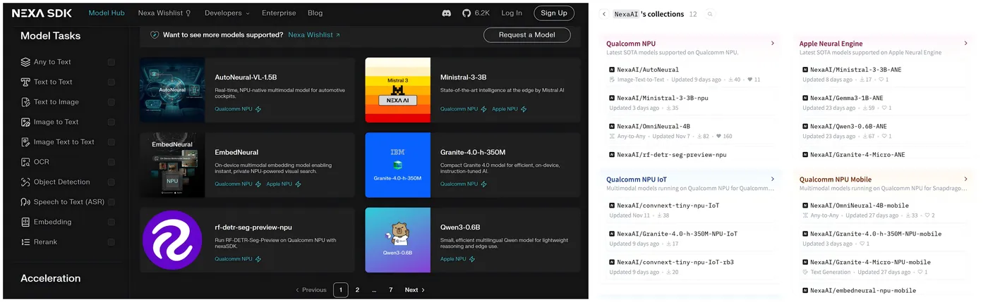Viewport: 988px width, 302px height.
Task: Open the Discord icon in Nexa header
Action: [x=446, y=13]
